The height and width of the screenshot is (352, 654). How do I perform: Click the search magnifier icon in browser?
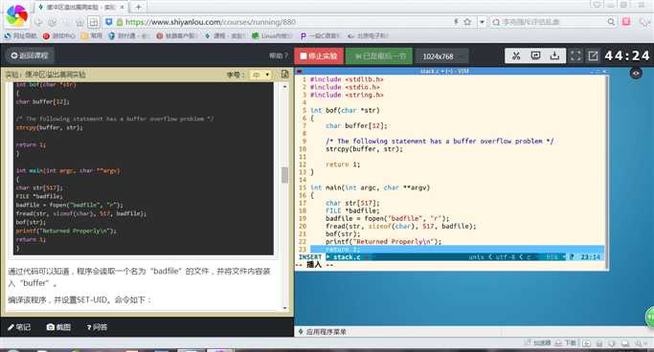[x=611, y=22]
